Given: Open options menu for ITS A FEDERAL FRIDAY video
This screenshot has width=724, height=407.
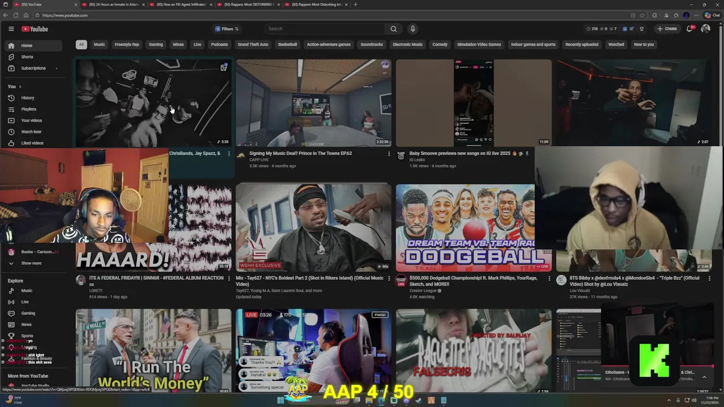Looking at the screenshot, I should tap(229, 278).
